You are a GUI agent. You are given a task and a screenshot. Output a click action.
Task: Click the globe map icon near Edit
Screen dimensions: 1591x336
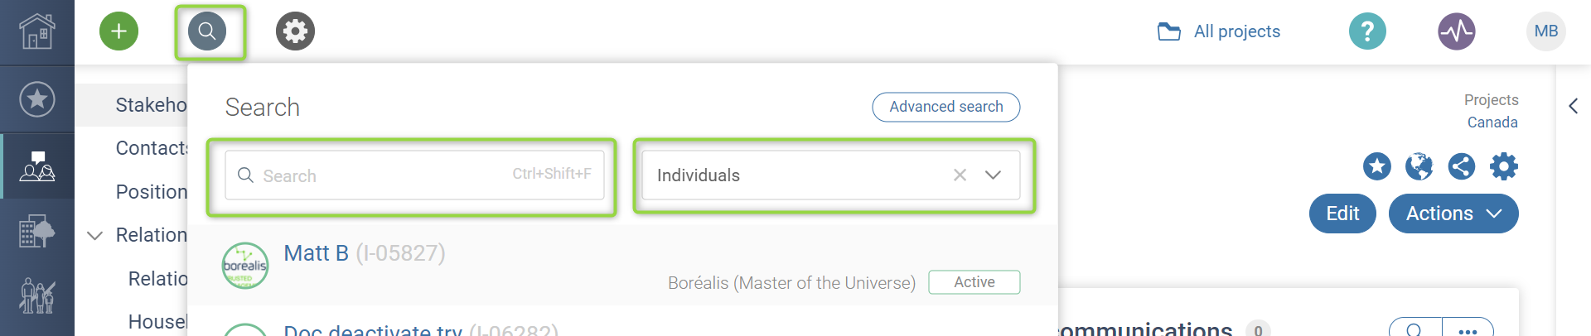(1419, 166)
